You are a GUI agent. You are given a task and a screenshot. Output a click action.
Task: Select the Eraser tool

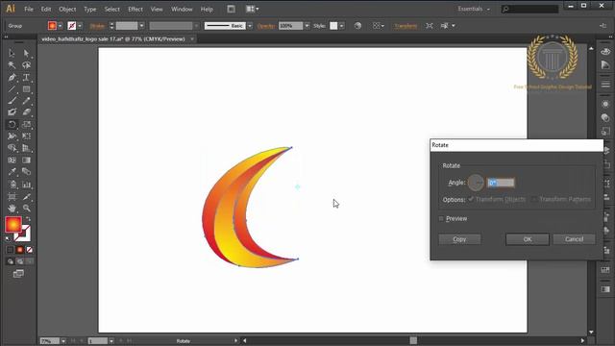pyautogui.click(x=26, y=112)
